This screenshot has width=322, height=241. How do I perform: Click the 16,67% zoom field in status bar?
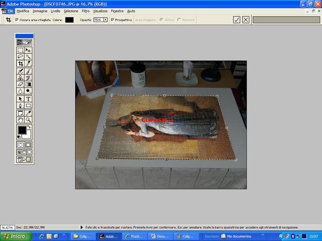(x=8, y=227)
